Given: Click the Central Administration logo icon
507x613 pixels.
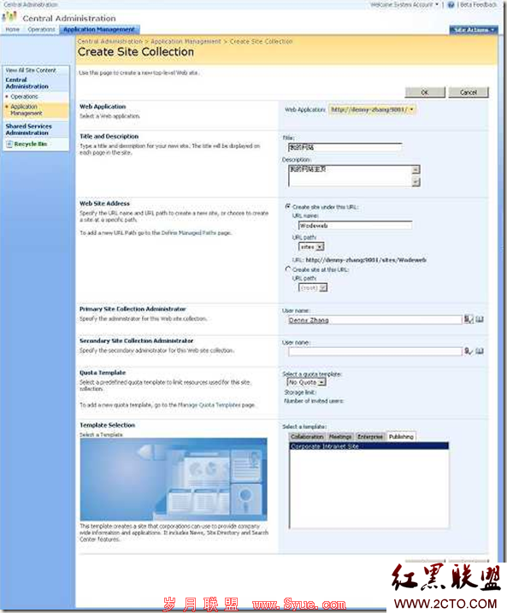Looking at the screenshot, I should (x=9, y=17).
